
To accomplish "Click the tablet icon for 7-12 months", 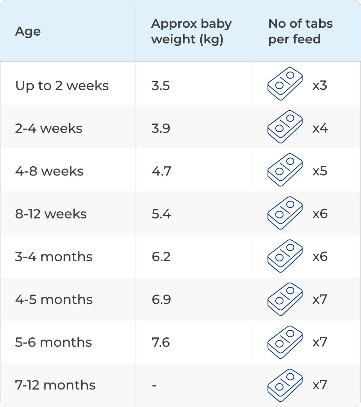I will pos(285,385).
